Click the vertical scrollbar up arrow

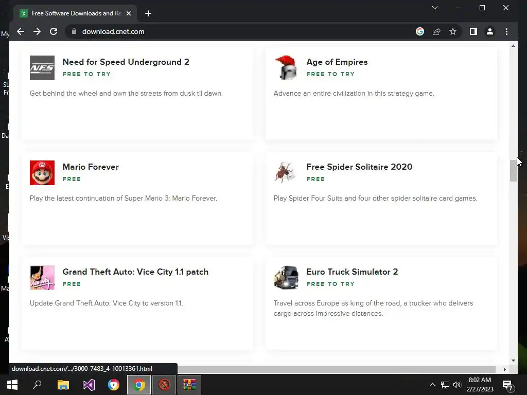tap(513, 46)
